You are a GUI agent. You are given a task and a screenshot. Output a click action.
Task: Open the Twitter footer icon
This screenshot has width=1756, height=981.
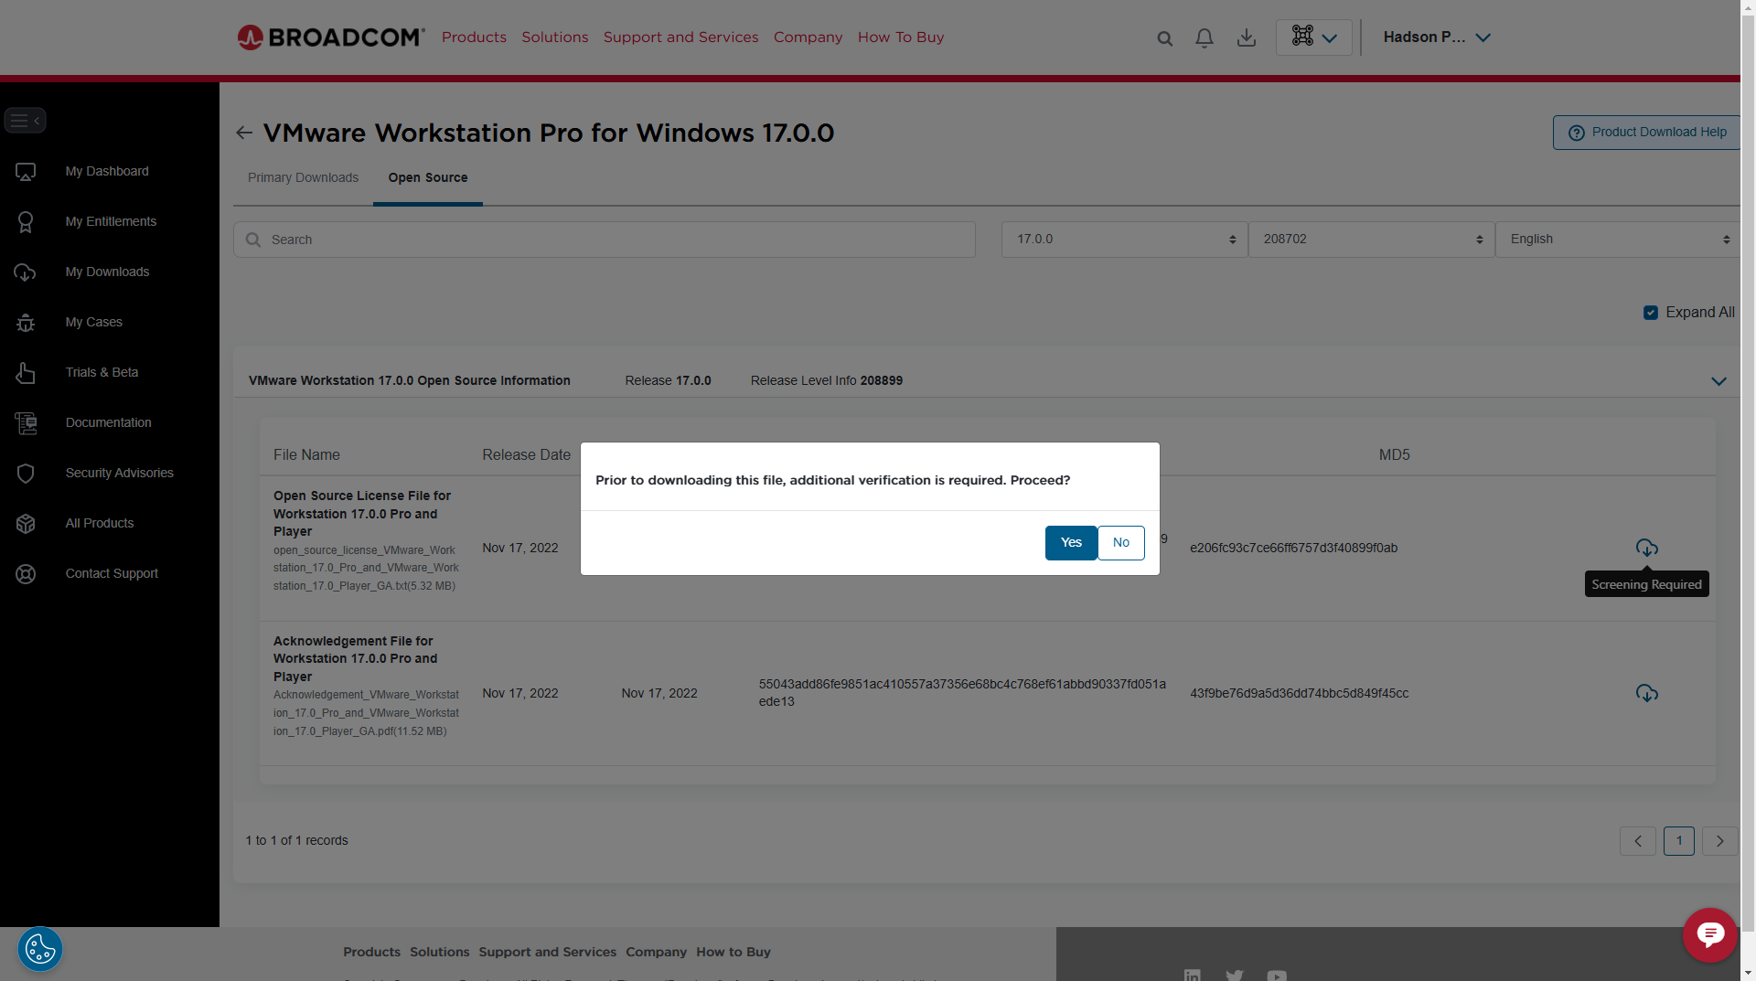[x=1235, y=976]
